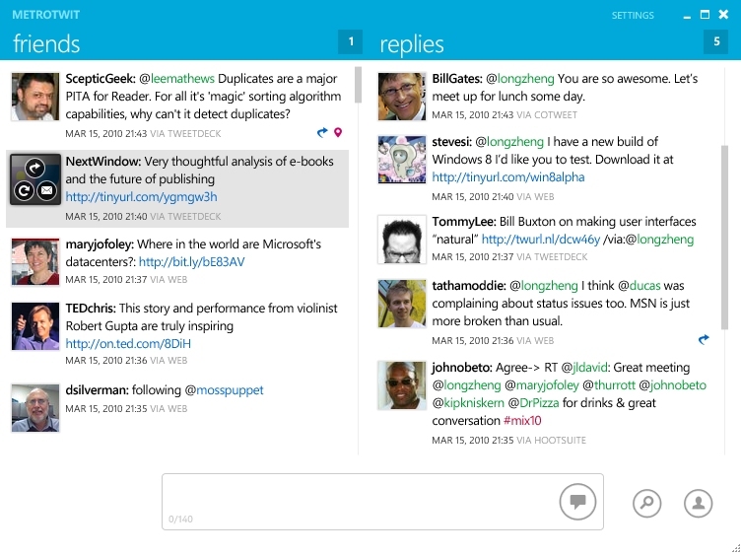Click the retweet icon on NextWindow's avatar
The height and width of the screenshot is (555, 741).
[24, 190]
